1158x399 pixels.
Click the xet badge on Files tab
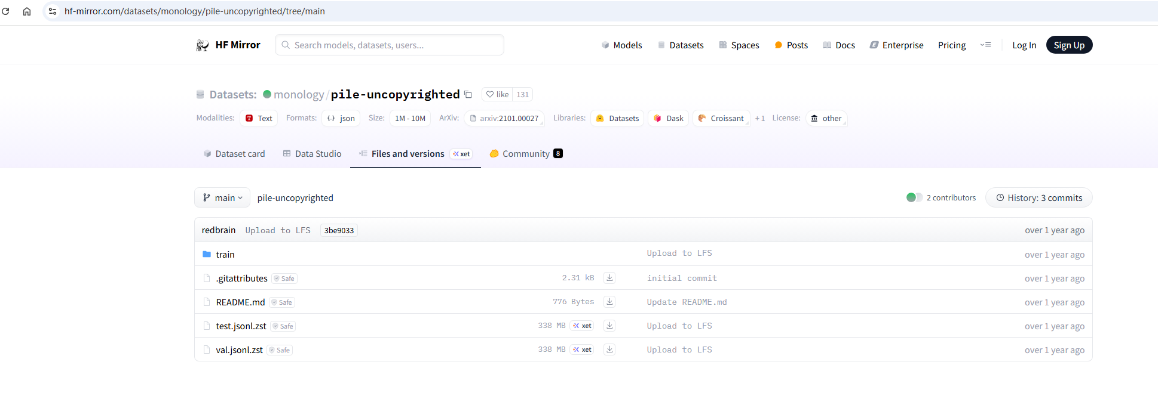pyautogui.click(x=461, y=154)
